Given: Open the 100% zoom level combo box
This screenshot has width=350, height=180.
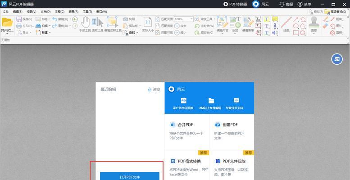Looking at the screenshot, I should tap(183, 19).
